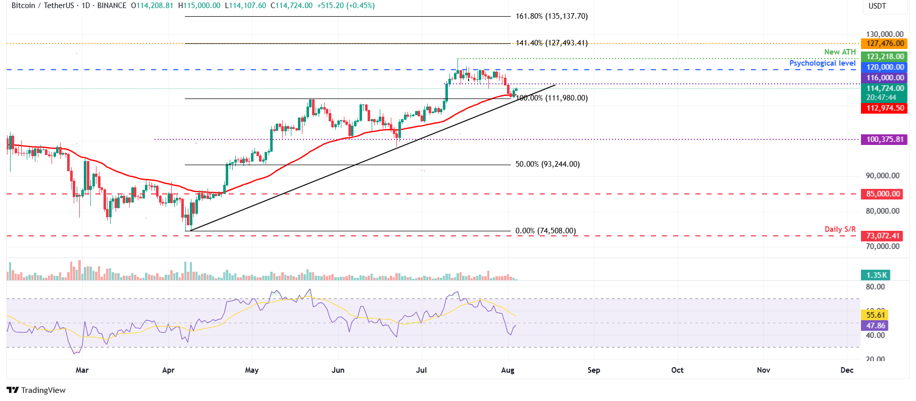Click the red 112,974.50 moving average label
916x401 pixels.
point(884,108)
